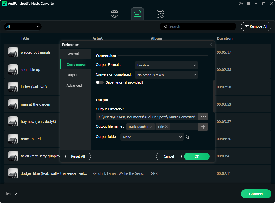Select the Advanced preferences tab
The width and height of the screenshot is (275, 203).
pyautogui.click(x=74, y=85)
